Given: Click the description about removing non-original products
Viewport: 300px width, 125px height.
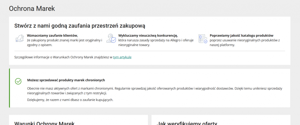Looking at the screenshot, I should pyautogui.click(x=245, y=43).
